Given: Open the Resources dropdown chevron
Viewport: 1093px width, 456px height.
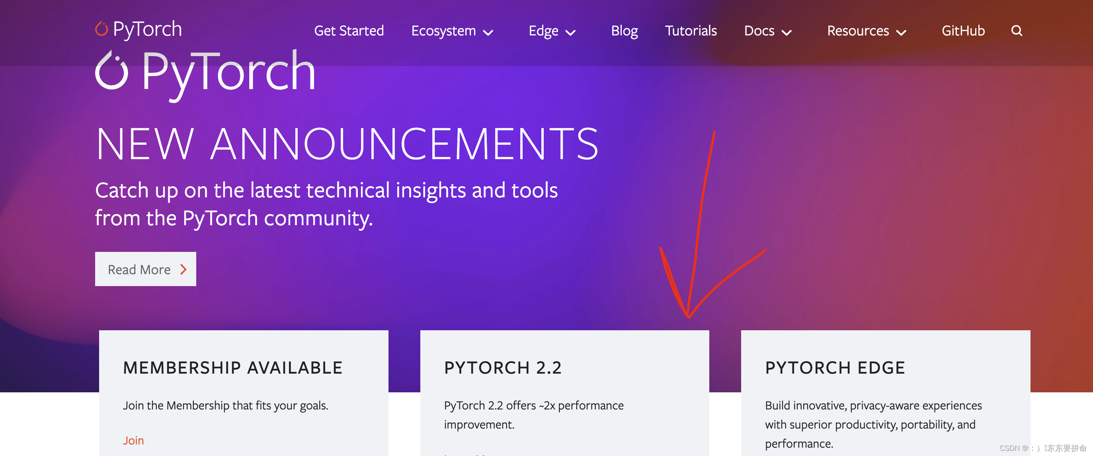Looking at the screenshot, I should pos(901,32).
